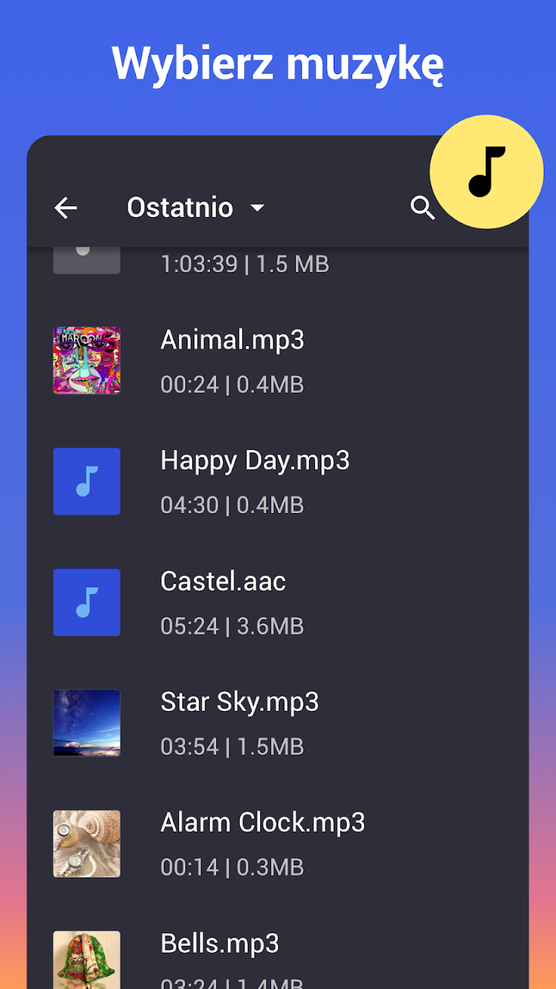Tap the 1:03:39 | 1.5 MB track entry
Image resolution: width=556 pixels, height=989 pixels.
coord(244,264)
